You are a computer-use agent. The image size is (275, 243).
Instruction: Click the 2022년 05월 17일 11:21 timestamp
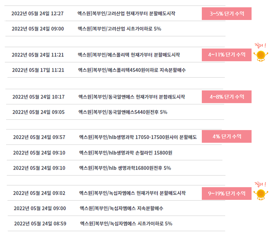[x=38, y=70]
